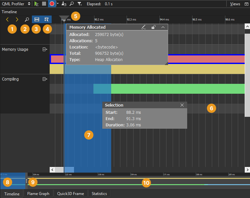The width and height of the screenshot is (250, 198).
Task: Open the Statistics tab
Action: click(x=99, y=194)
